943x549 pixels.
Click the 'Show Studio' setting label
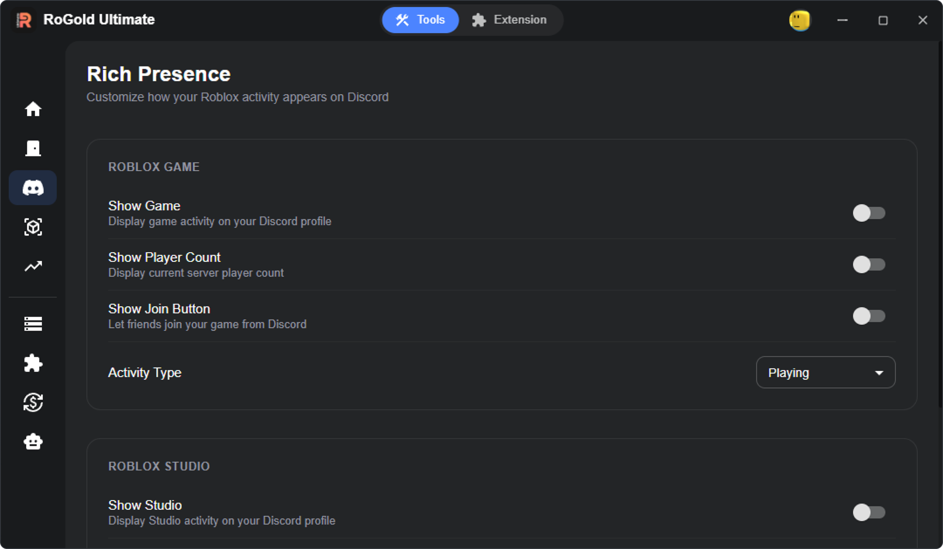pyautogui.click(x=145, y=505)
